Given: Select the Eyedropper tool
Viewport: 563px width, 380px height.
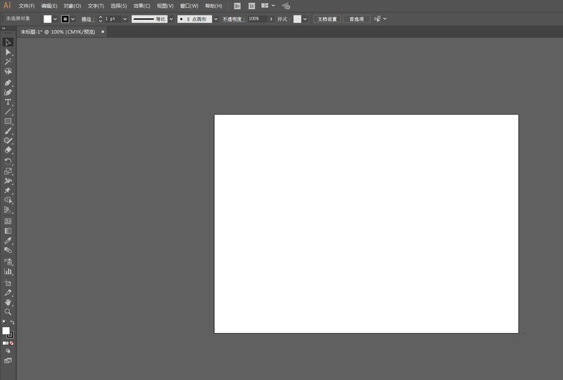Looking at the screenshot, I should coord(8,240).
